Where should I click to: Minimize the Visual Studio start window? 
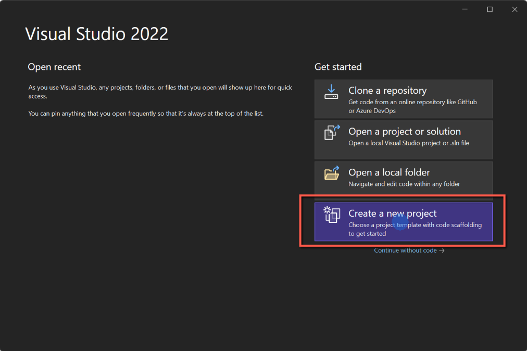click(x=466, y=9)
